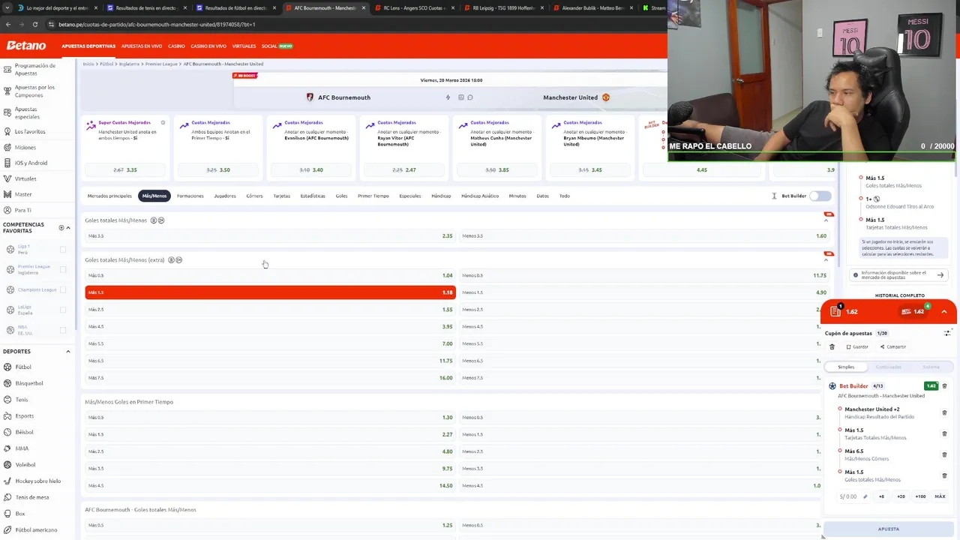The image size is (960, 540).
Task: Open Fútbol in the Deportes list
Action: coord(23,367)
